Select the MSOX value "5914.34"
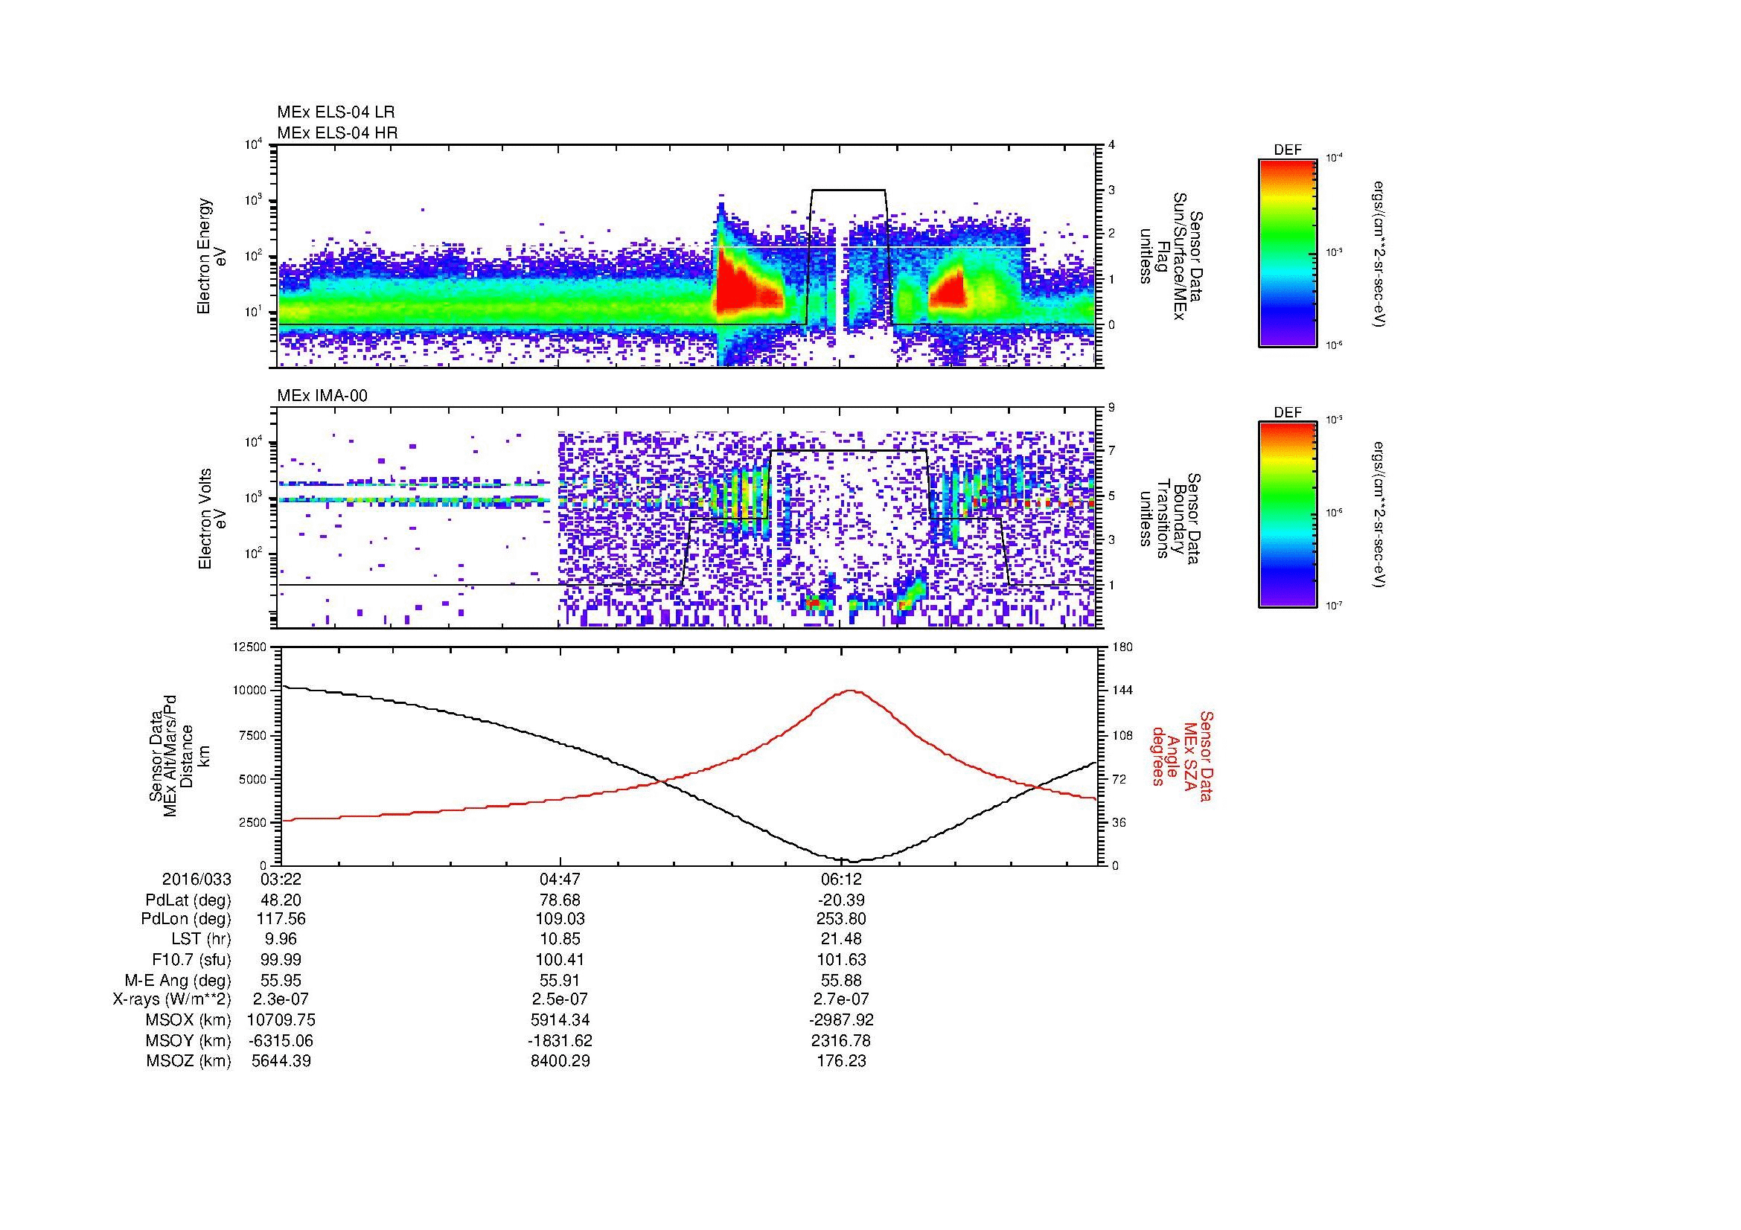Screen dimensions: 1741x1230 click(560, 1020)
